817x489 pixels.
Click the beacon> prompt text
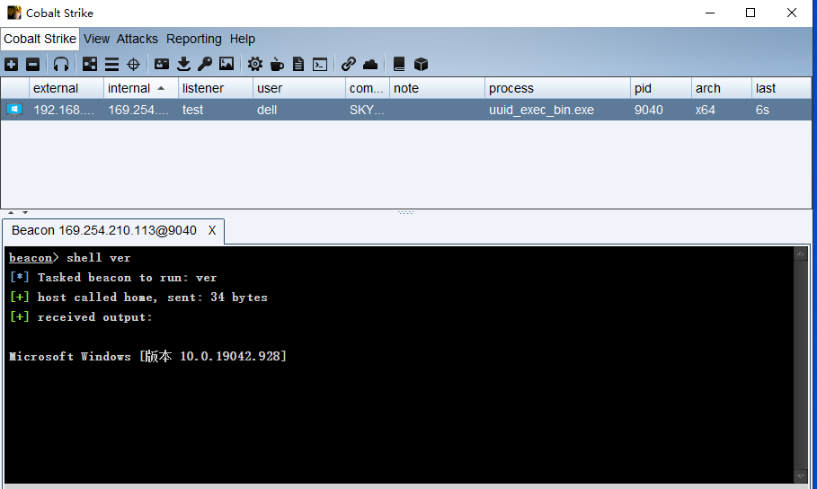point(34,257)
